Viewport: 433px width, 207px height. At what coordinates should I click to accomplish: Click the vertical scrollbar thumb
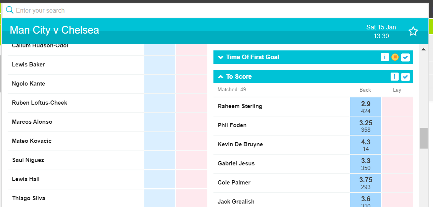click(x=423, y=138)
